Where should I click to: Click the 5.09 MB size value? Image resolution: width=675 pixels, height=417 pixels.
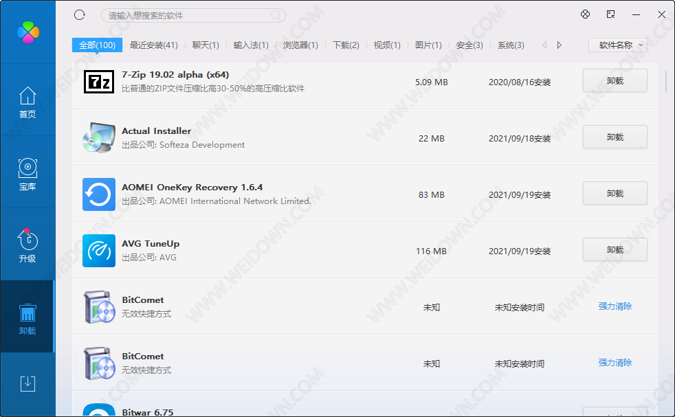[432, 82]
